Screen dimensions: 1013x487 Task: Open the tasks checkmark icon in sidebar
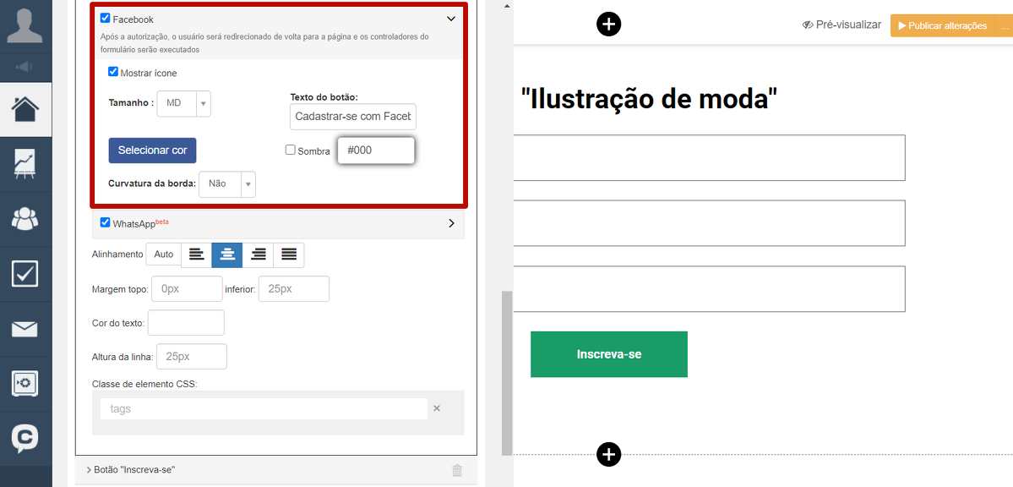pos(25,274)
